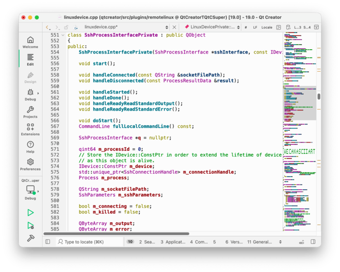Viewport: 340px width, 272px height.
Task: Click the LF line ending button
Action: [x=255, y=27]
